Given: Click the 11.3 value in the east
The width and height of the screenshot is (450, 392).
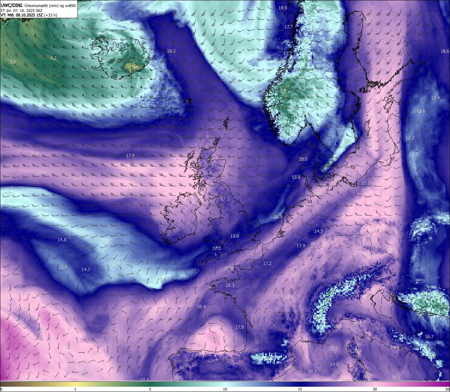Looking at the screenshot, I should pyautogui.click(x=413, y=154).
